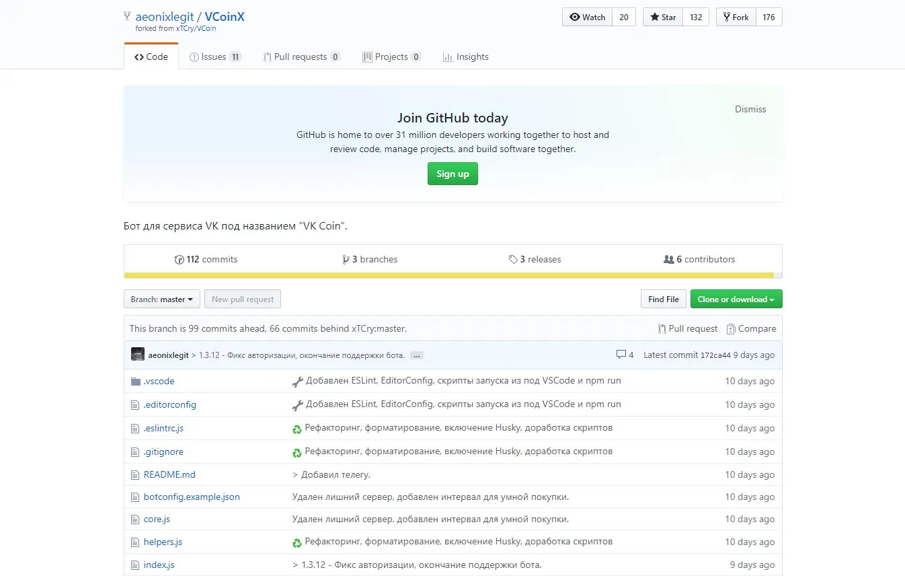Open the VCoinX repository name link
905x576 pixels.
225,17
